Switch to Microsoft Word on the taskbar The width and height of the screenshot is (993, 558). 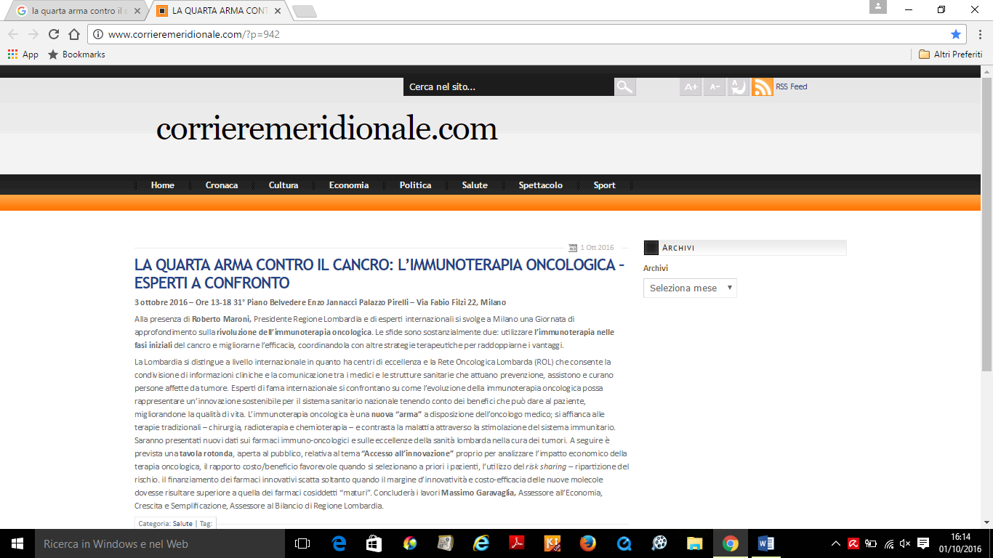pos(766,543)
